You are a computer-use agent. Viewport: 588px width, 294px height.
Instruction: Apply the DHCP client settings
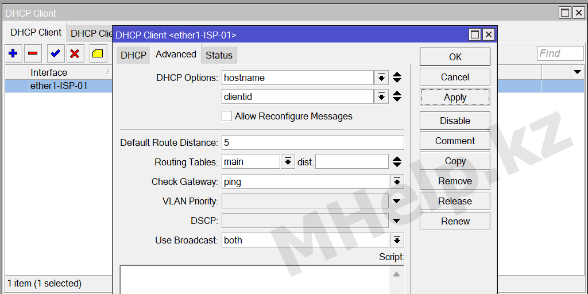[455, 97]
